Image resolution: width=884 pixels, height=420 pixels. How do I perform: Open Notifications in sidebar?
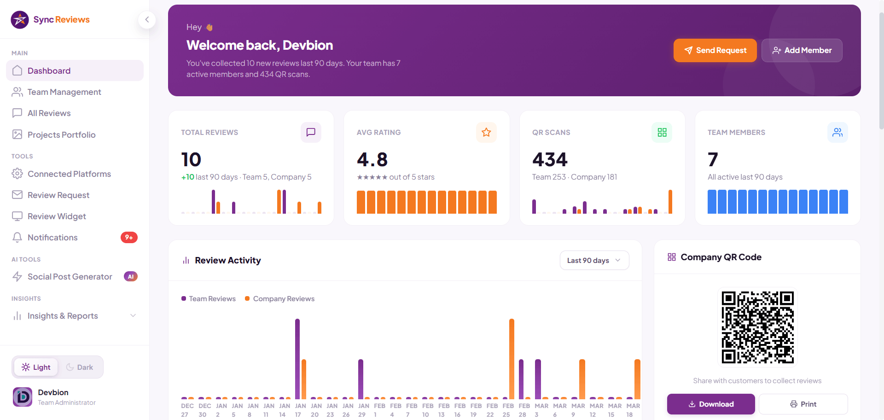[x=75, y=237]
